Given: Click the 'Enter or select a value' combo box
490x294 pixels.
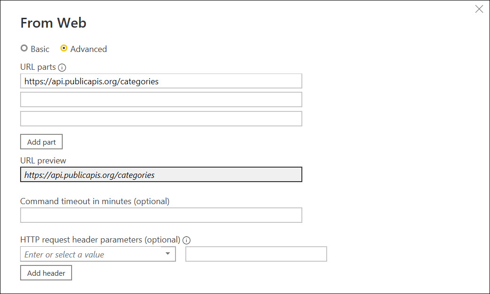Looking at the screenshot, I should [91, 254].
